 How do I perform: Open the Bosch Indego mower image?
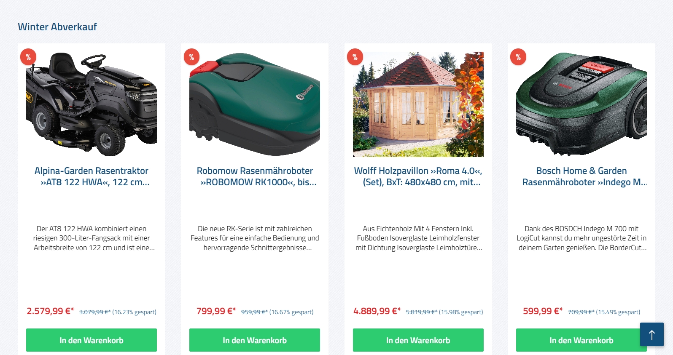(581, 104)
